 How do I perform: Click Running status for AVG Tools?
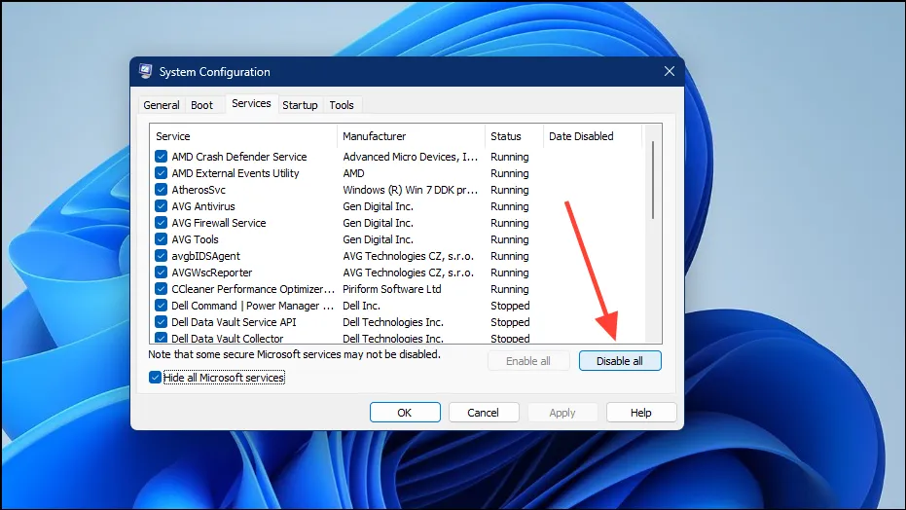click(510, 239)
